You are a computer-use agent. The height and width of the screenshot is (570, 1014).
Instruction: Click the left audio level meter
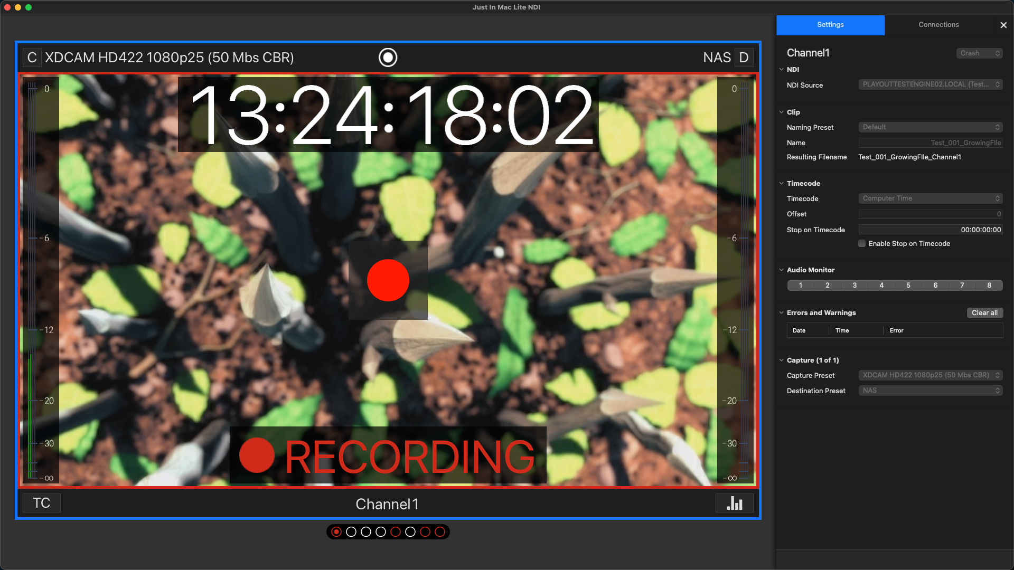[x=33, y=280]
